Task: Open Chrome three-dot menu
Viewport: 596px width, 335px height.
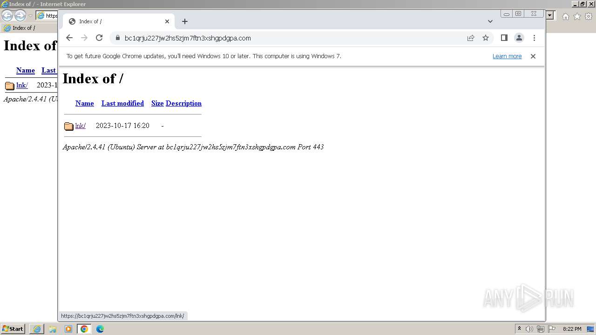Action: tap(534, 38)
